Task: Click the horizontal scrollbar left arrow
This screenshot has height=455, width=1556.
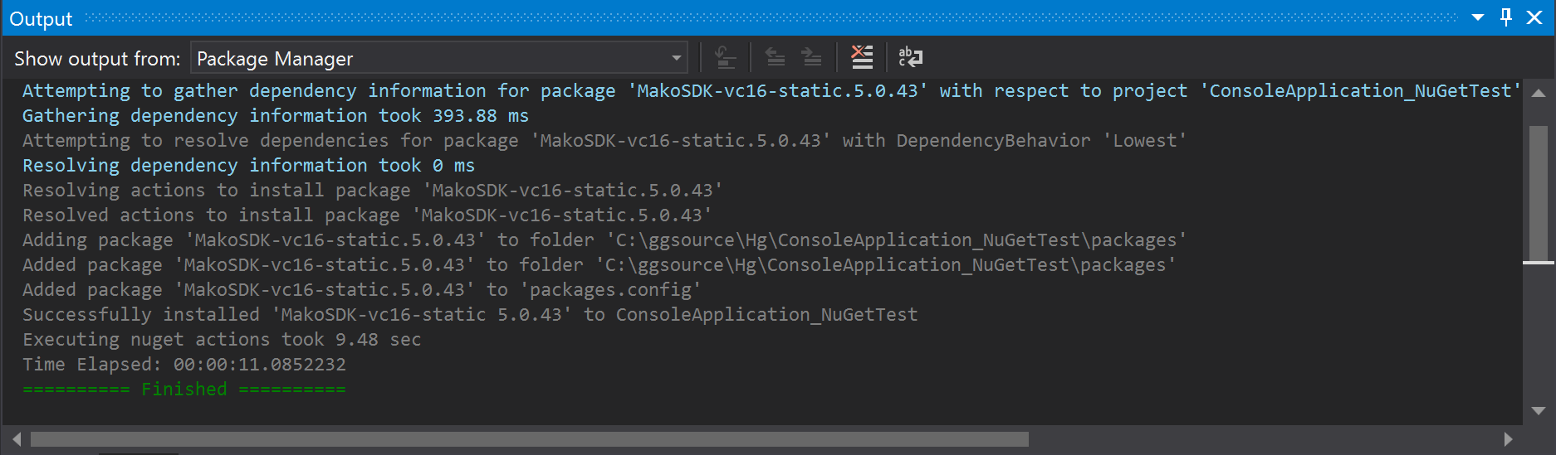Action: 17,438
